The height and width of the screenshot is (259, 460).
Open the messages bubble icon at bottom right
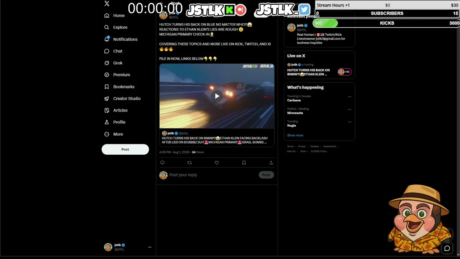(x=447, y=248)
